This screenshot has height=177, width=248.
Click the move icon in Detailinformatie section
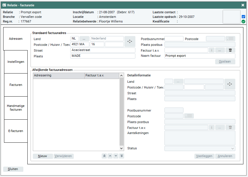[x=230, y=84]
